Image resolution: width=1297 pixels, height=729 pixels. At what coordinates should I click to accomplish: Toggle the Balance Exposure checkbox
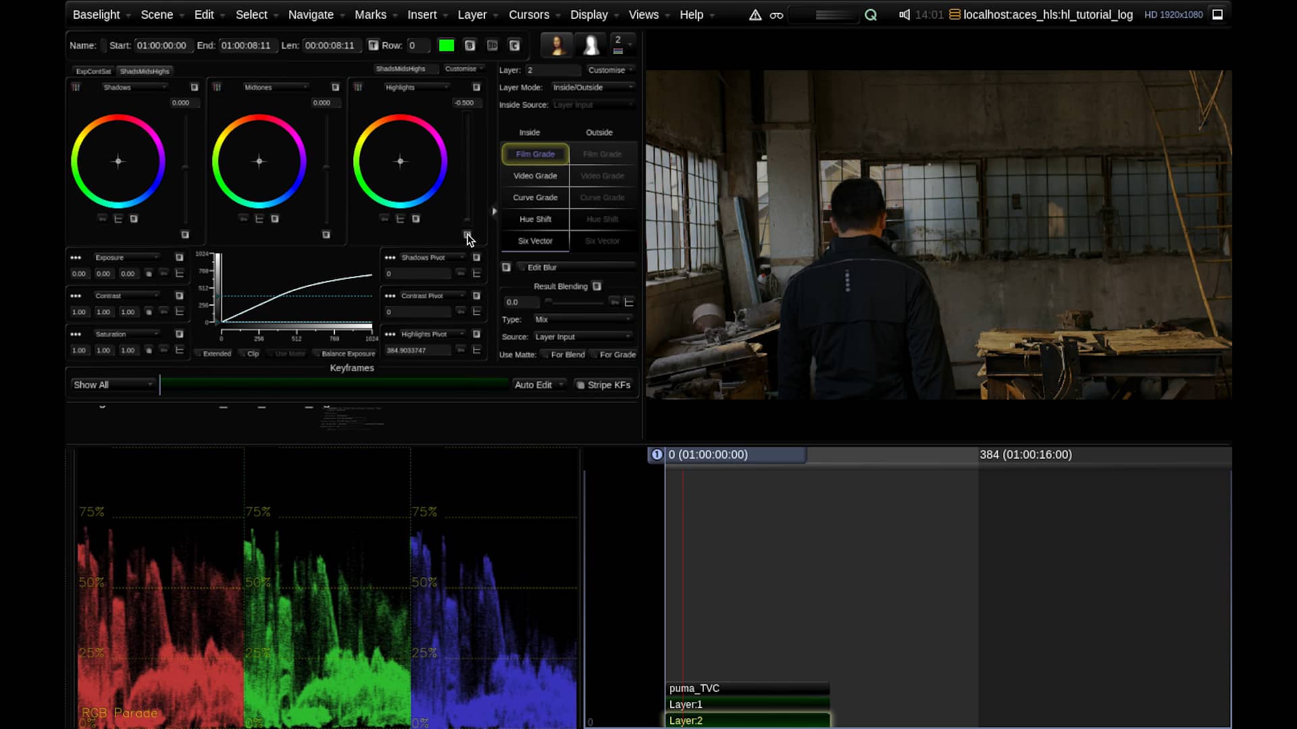345,353
